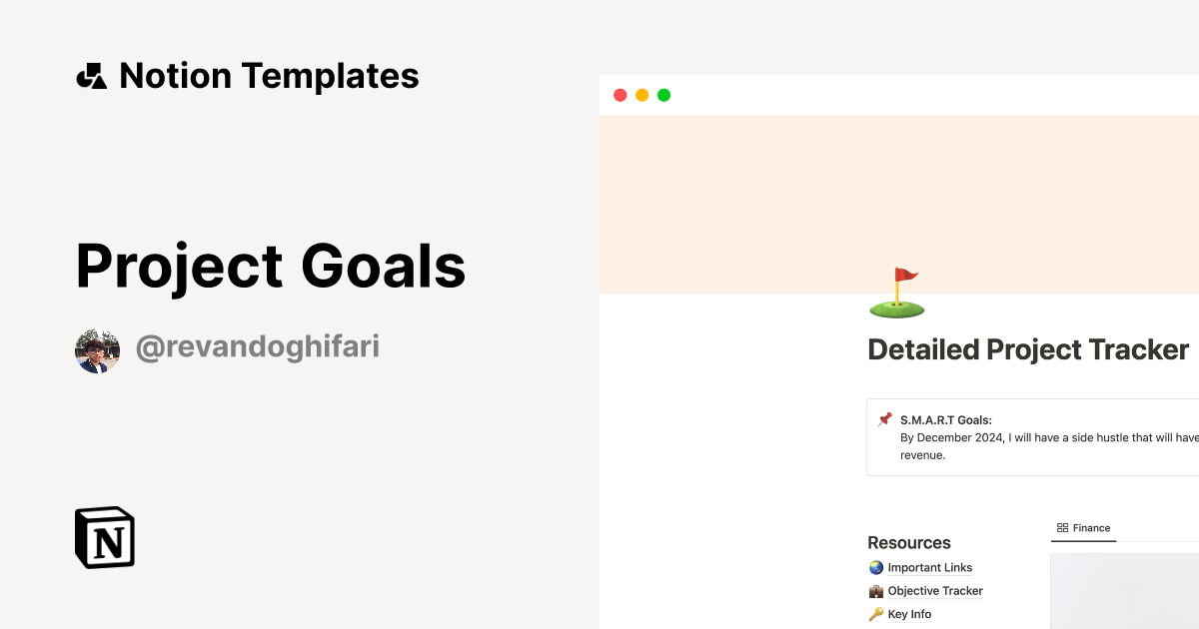Click the Notion N logo at bottom left
1199x629 pixels.
click(x=104, y=537)
